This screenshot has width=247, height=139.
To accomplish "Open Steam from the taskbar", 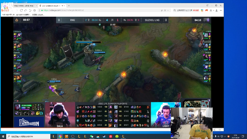I will click(104, 136).
